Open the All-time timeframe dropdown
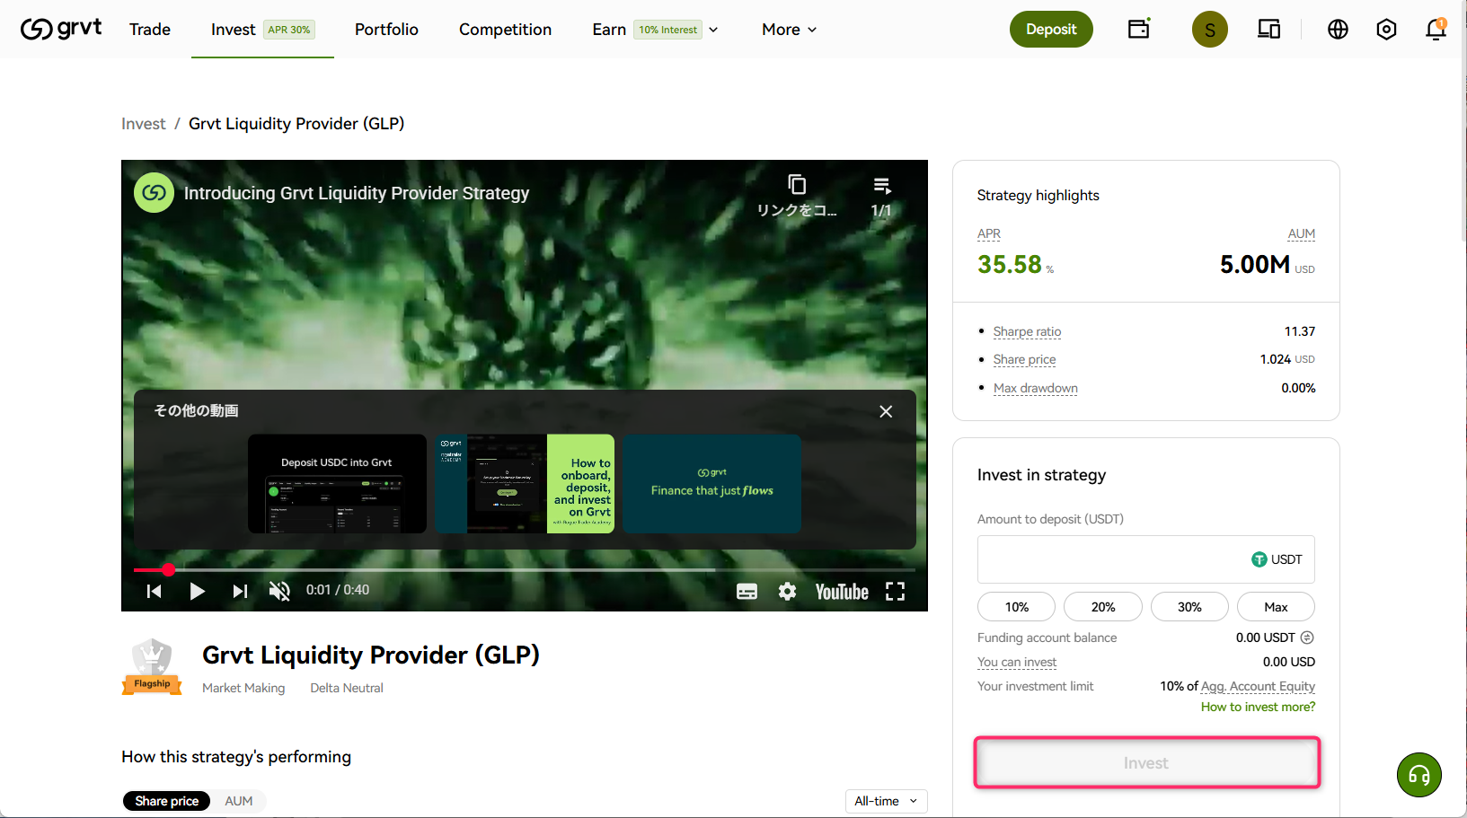Viewport: 1467px width, 818px height. tap(886, 801)
